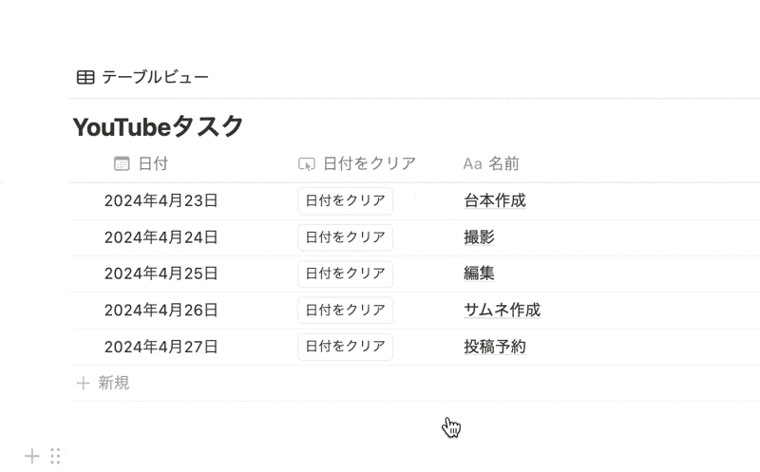This screenshot has width=760, height=472.
Task: Click the six-dot drag handle icon
Action: [55, 456]
